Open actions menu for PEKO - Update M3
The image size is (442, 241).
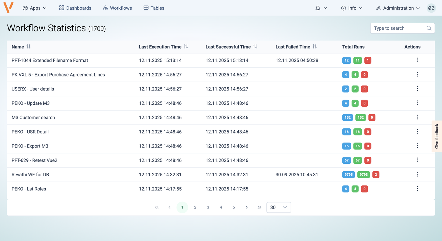417,103
